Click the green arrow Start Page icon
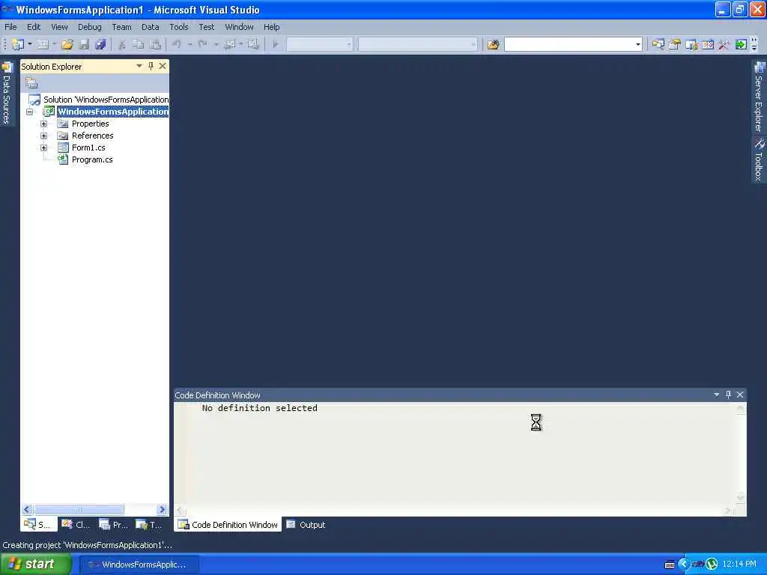 click(741, 44)
